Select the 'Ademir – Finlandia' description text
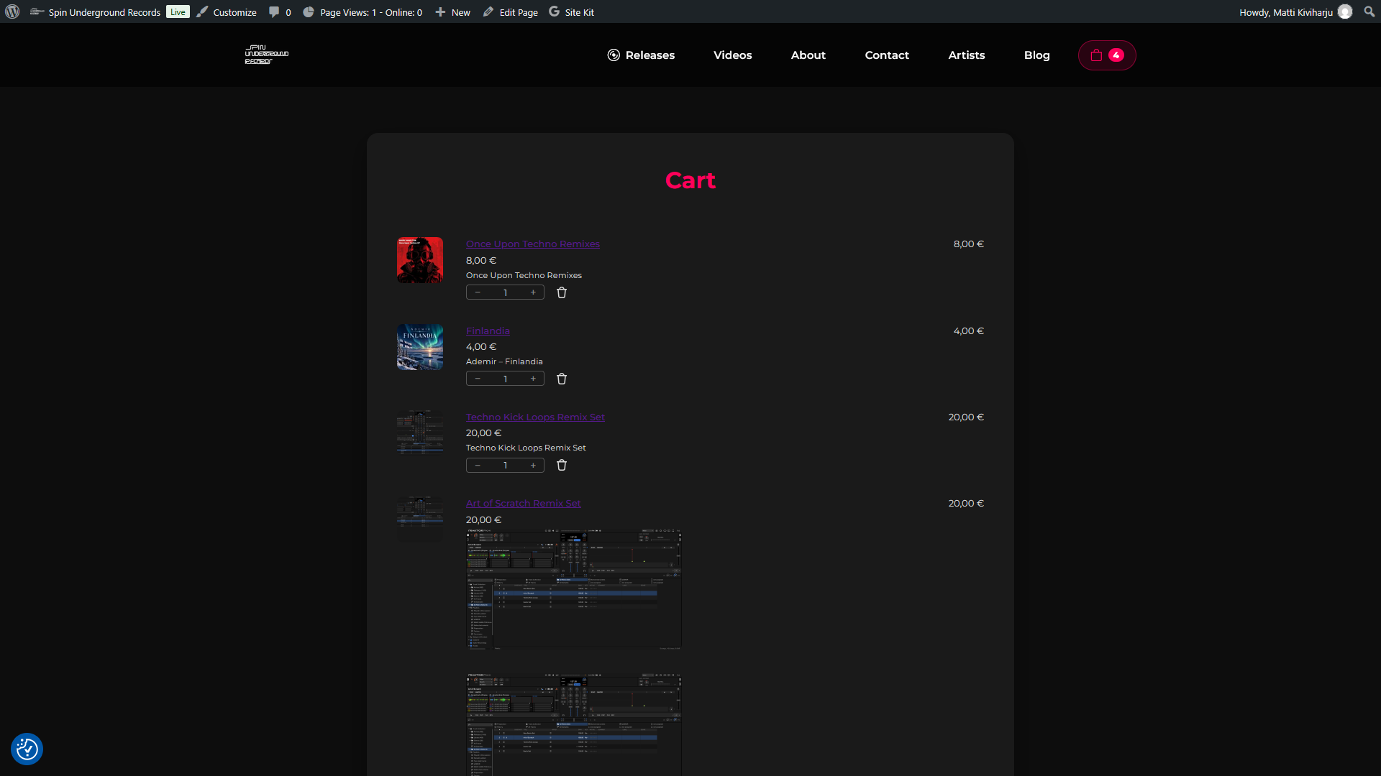Image resolution: width=1381 pixels, height=776 pixels. (504, 361)
